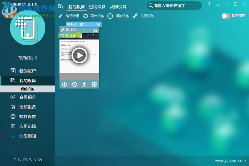The width and height of the screenshot is (249, 166).
Task: Click the edit pencil for 编辑分组
Action: [x=60, y=16]
